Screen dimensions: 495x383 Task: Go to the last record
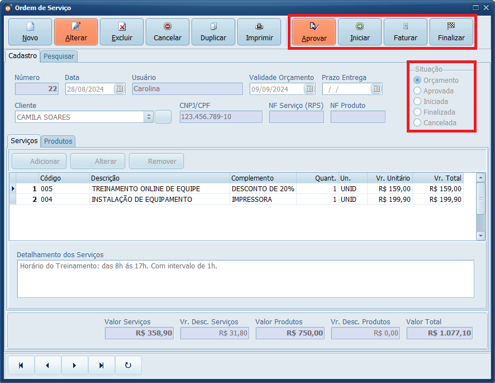pyautogui.click(x=101, y=365)
